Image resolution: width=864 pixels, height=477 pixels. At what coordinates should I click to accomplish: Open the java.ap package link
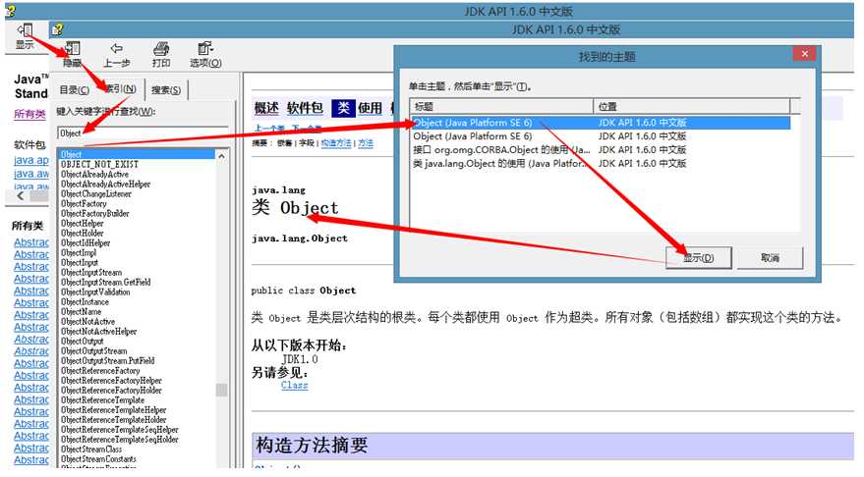click(x=30, y=160)
